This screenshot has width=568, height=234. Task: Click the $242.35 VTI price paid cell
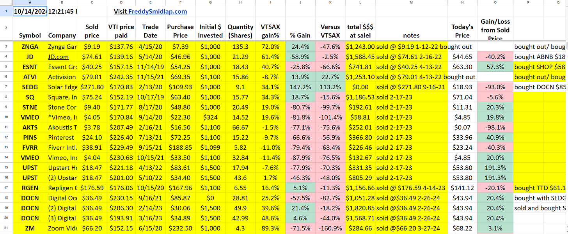121,77
